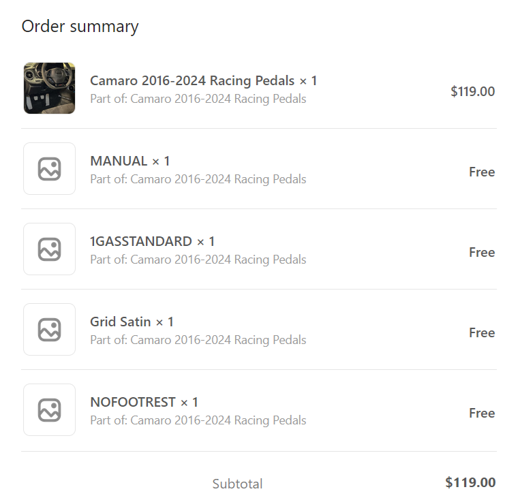Click the Subtotal label
Image resolution: width=522 pixels, height=498 pixels.
pos(237,484)
